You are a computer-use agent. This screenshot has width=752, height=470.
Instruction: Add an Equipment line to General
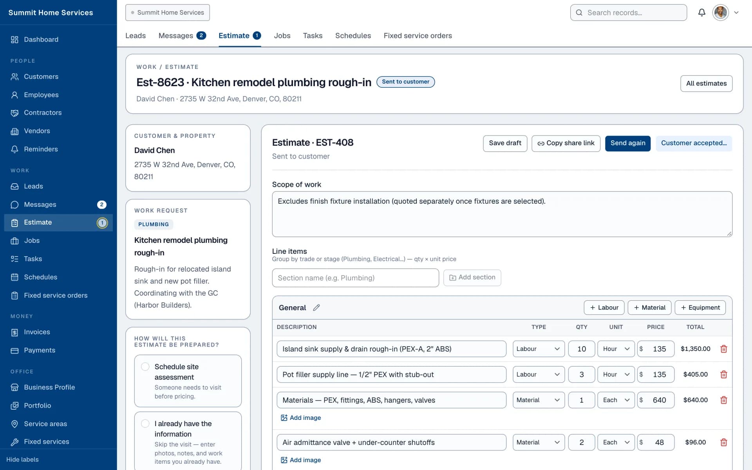coord(700,308)
